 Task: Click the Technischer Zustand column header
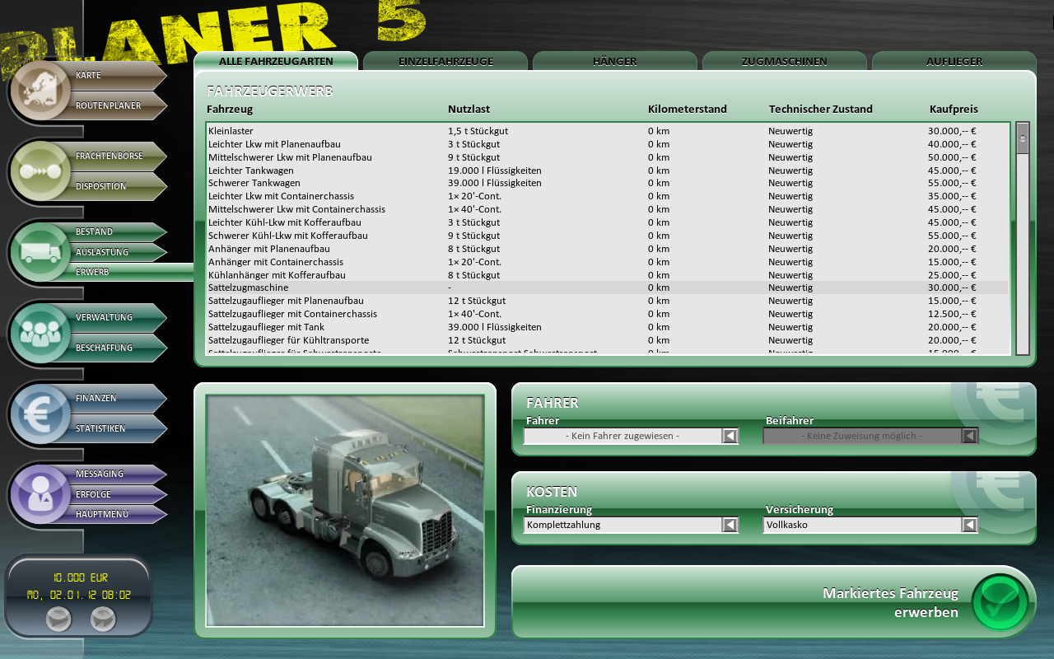coord(820,109)
